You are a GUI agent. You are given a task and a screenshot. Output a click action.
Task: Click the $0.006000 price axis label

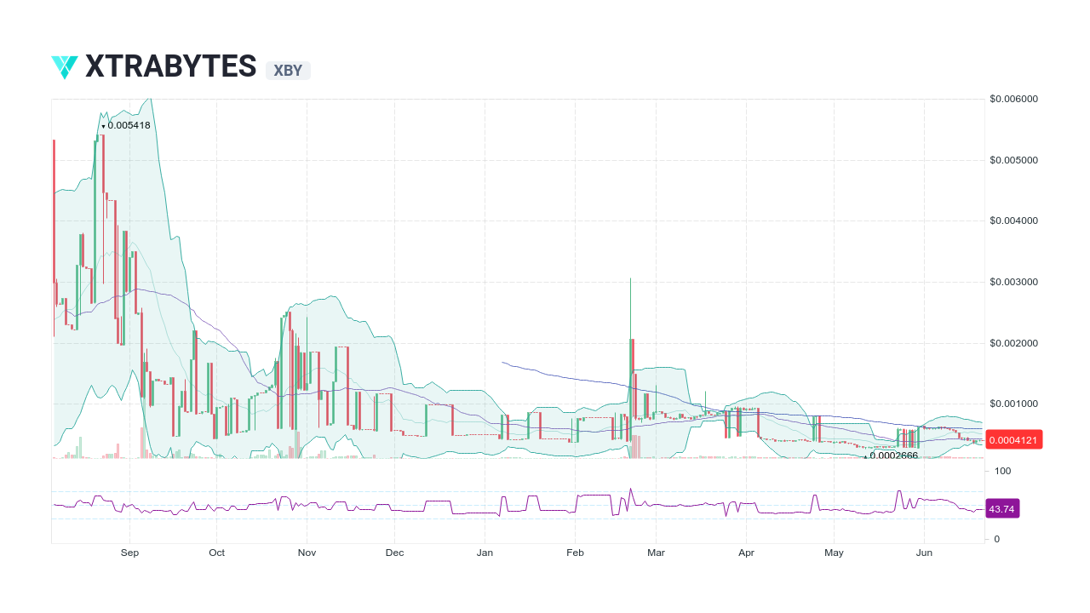point(1013,99)
